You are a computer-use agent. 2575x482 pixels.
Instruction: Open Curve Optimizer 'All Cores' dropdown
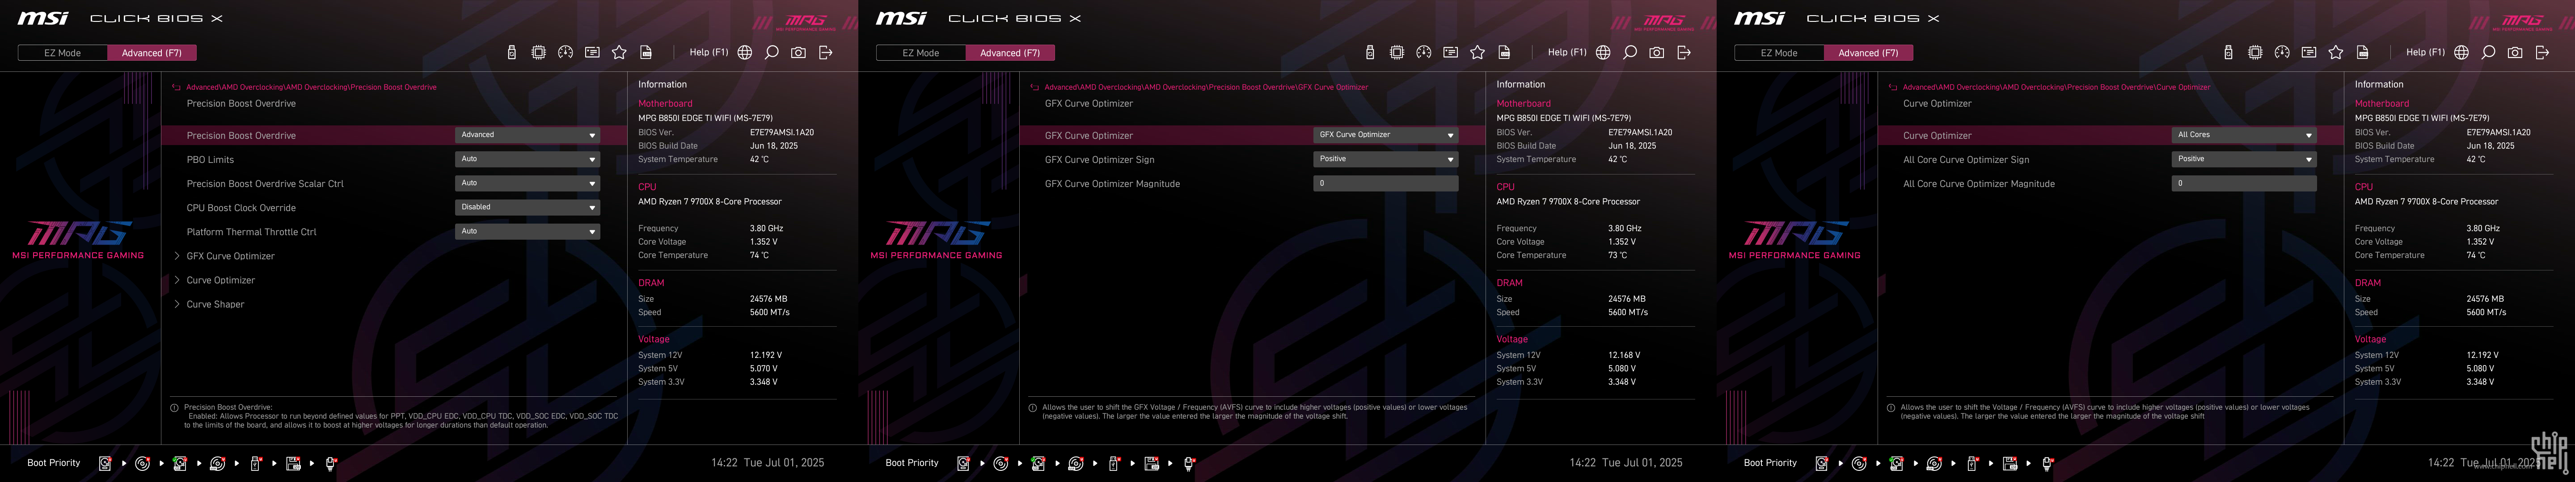pyautogui.click(x=2244, y=135)
